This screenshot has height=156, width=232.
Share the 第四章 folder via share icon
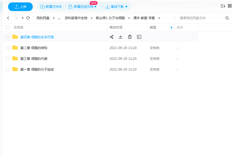(112, 37)
